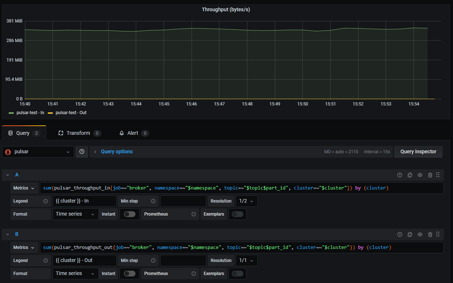
Task: Click Legend info icon in query A
Action: 46,201
